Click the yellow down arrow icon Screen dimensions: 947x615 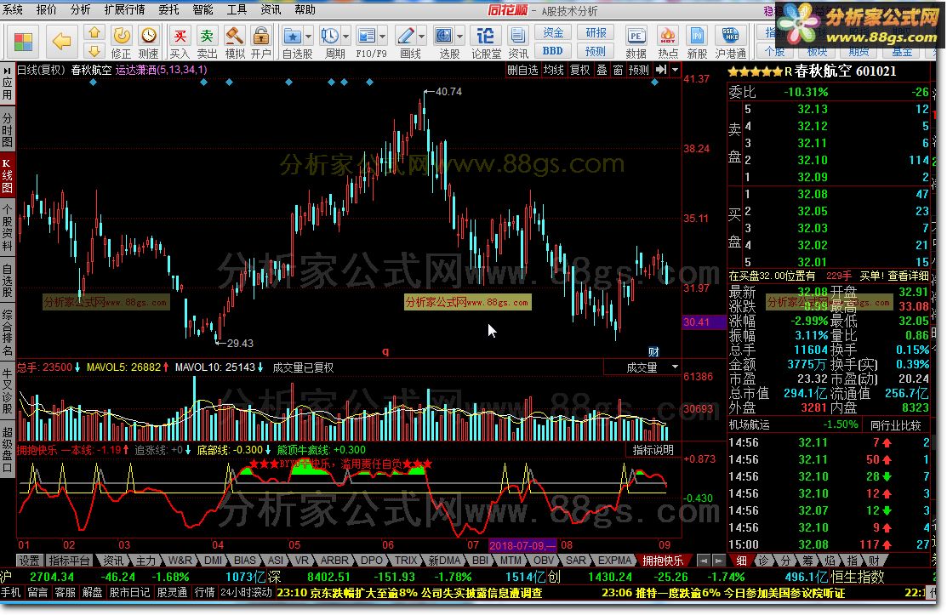(x=94, y=51)
